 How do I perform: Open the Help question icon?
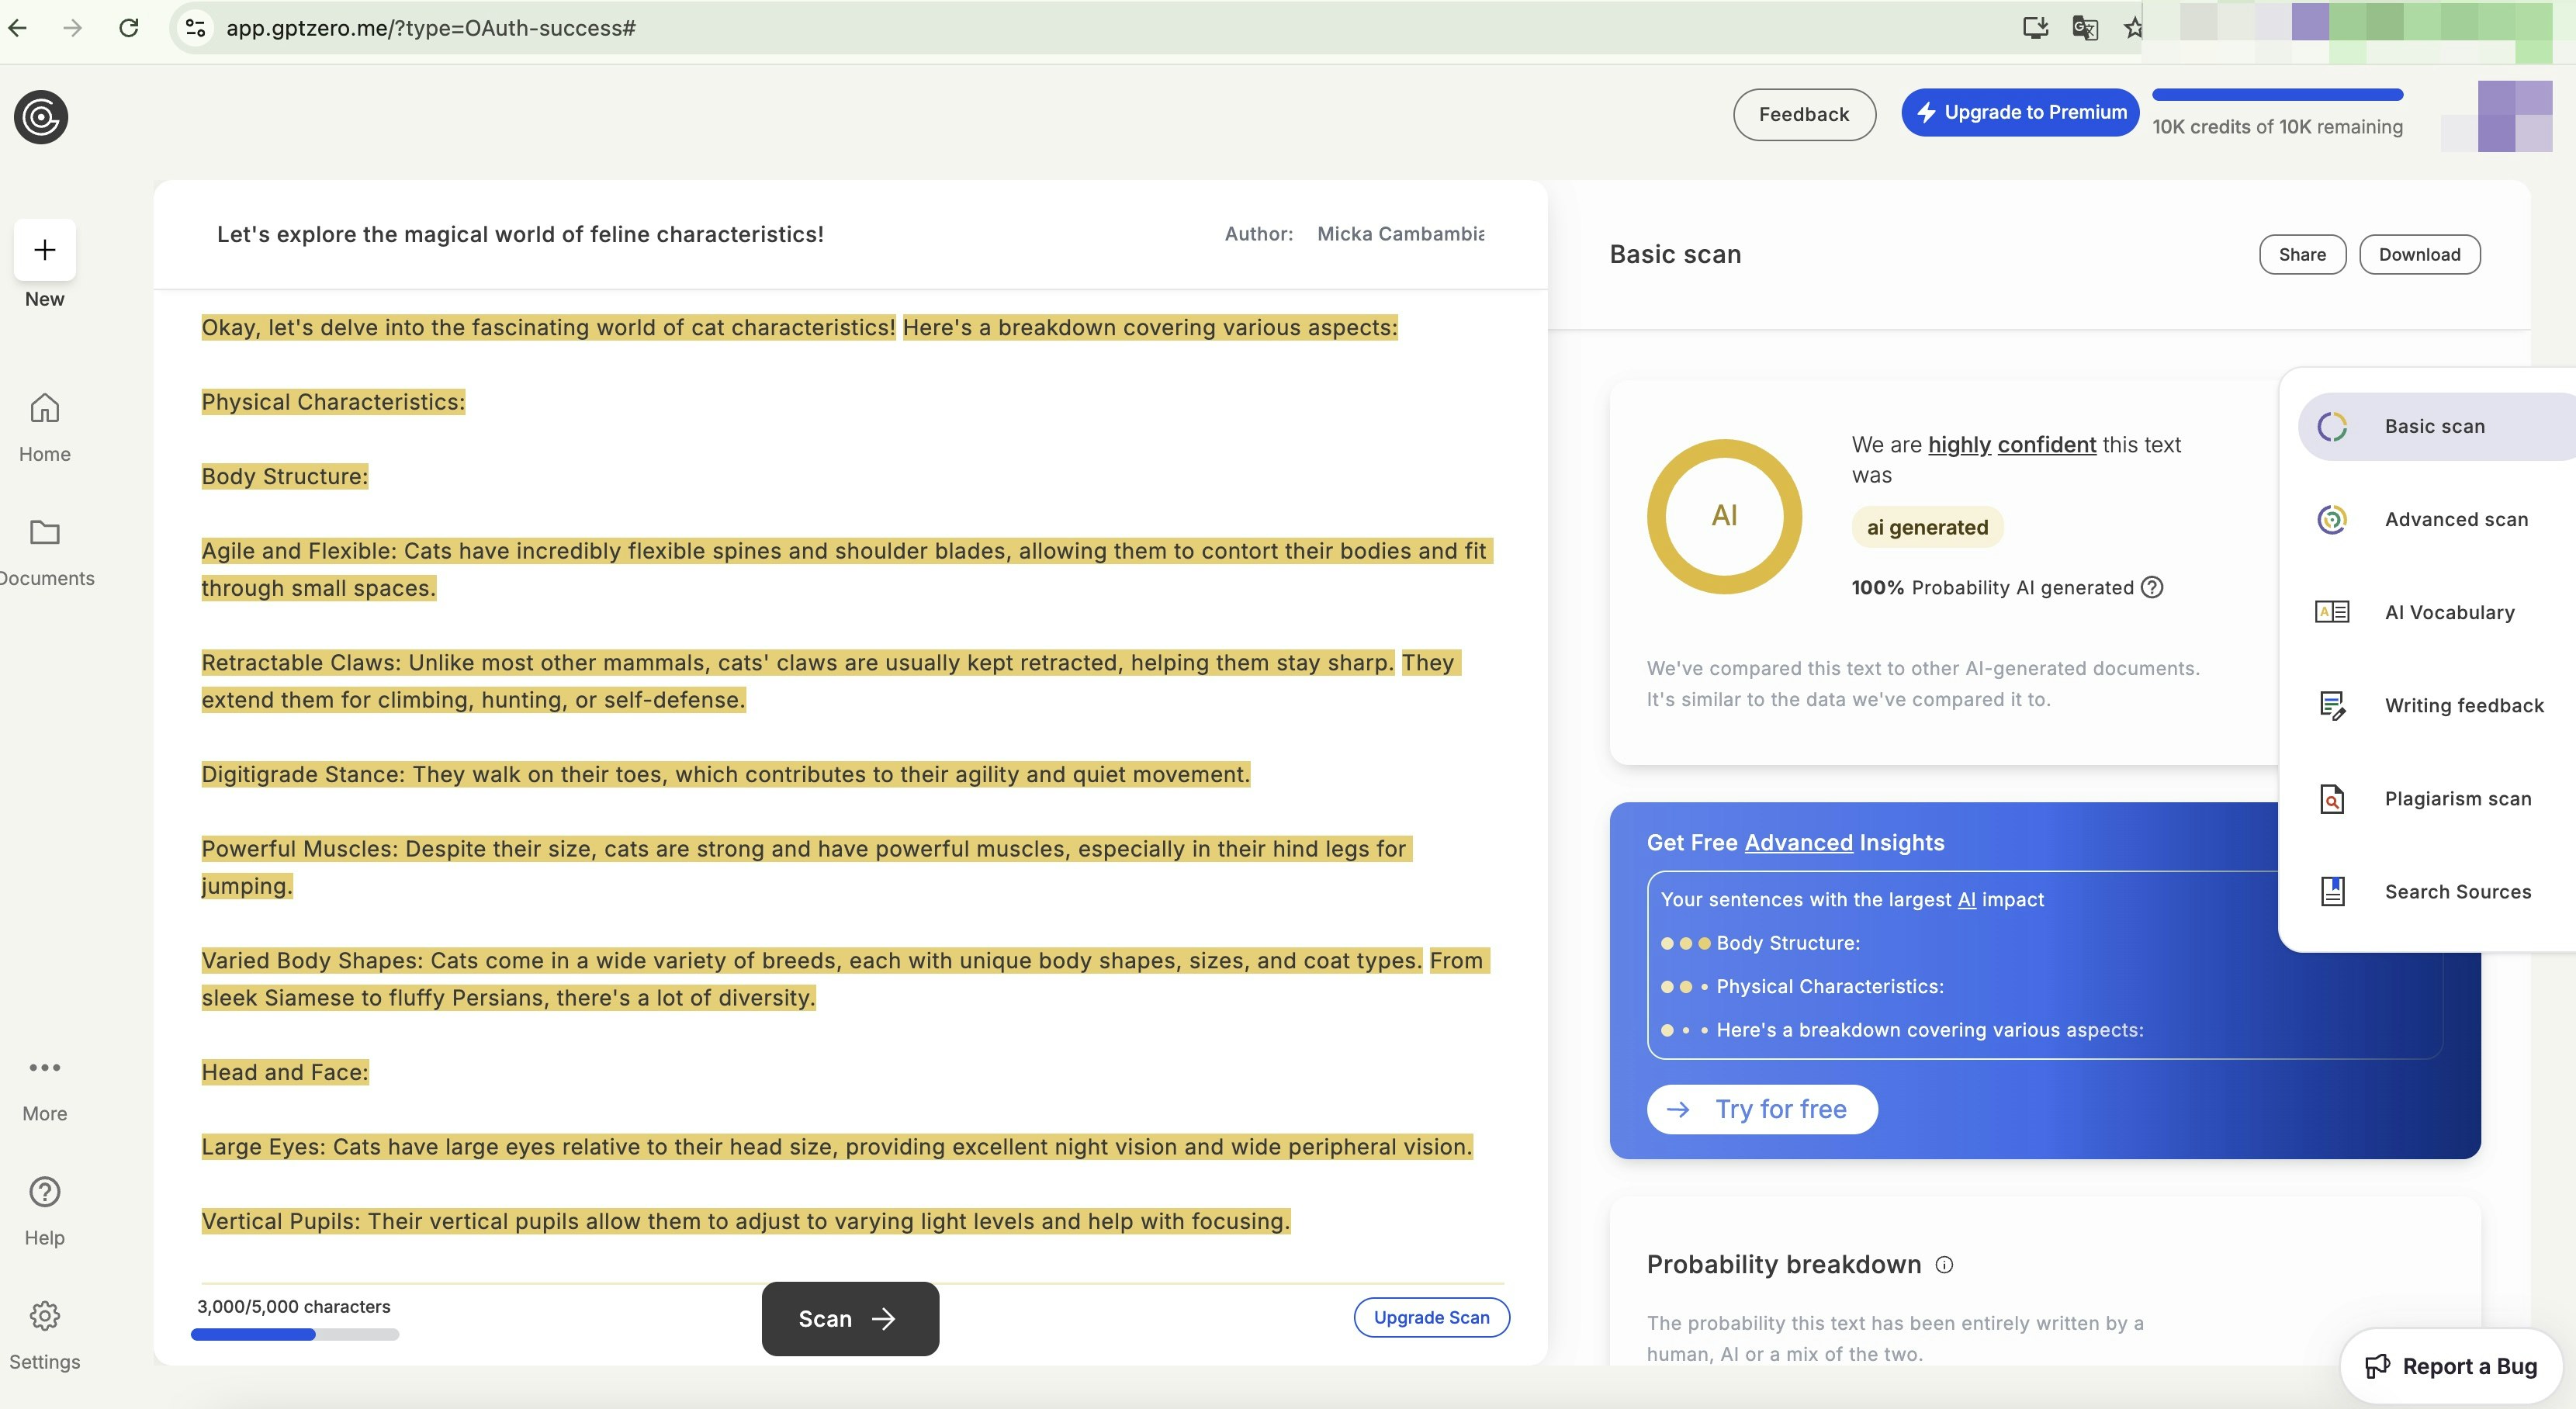[45, 1191]
